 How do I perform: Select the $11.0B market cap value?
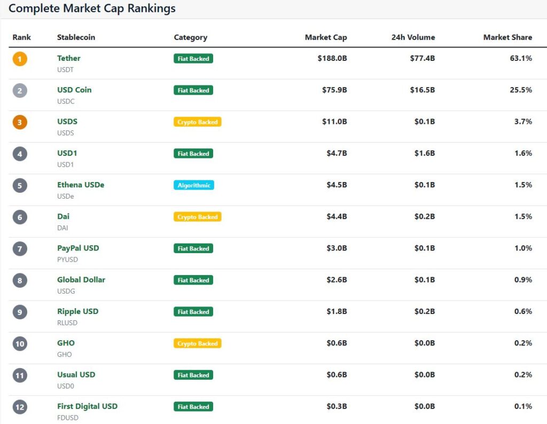click(x=334, y=122)
